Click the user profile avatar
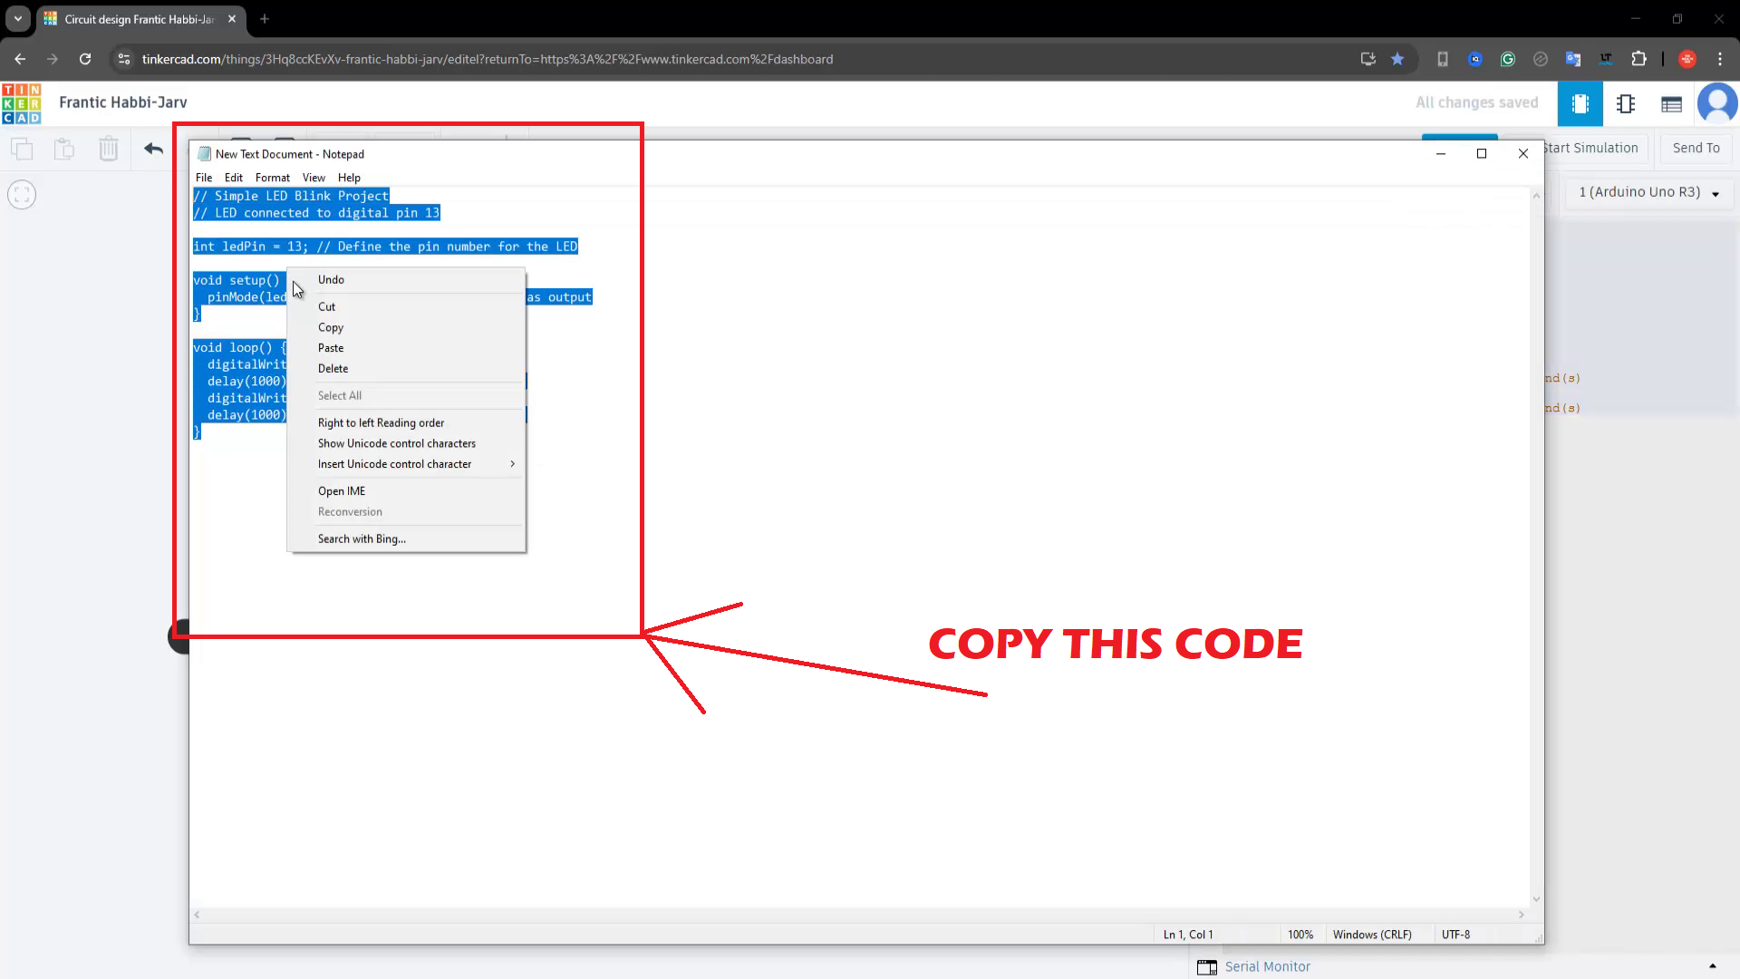Viewport: 1740px width, 979px height. [1717, 103]
